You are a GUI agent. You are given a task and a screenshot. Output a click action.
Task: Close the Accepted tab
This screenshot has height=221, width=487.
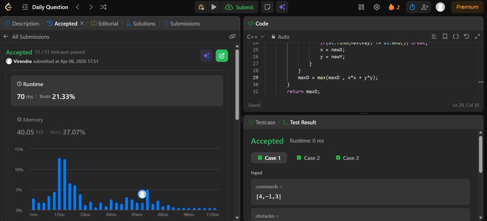click(x=82, y=24)
